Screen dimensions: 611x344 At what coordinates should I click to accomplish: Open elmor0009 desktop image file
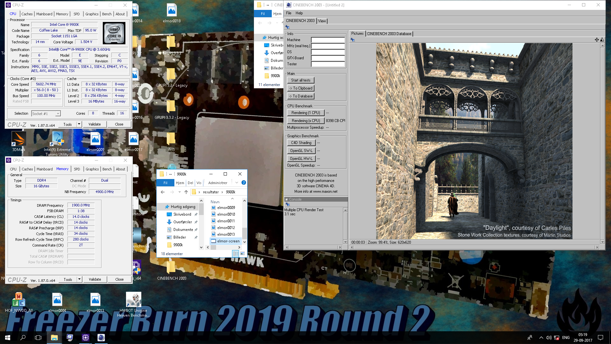pos(95,141)
